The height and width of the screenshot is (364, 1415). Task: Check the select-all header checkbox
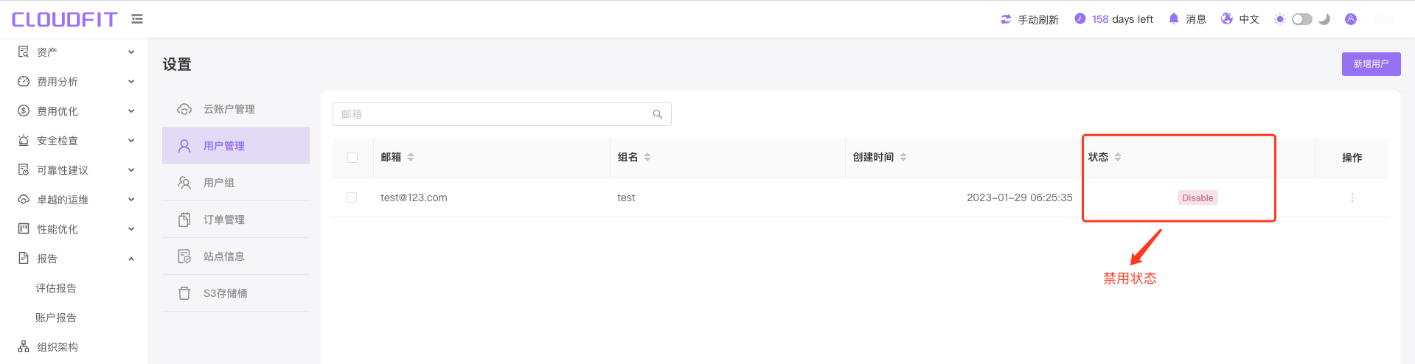[352, 158]
